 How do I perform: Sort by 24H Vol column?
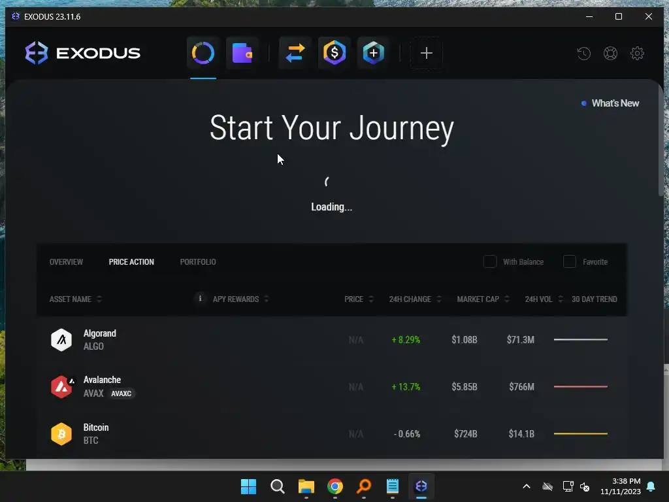pos(544,299)
